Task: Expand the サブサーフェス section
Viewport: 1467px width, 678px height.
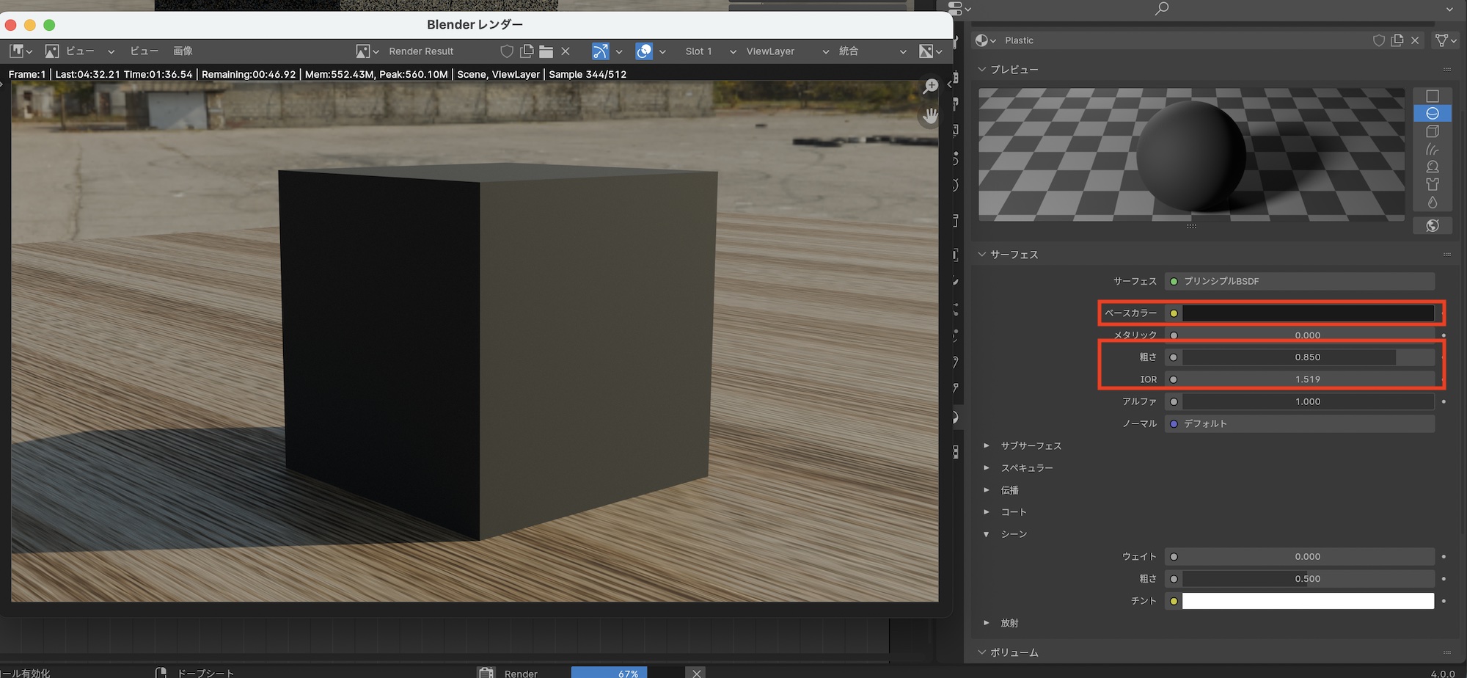Action: click(x=1031, y=445)
